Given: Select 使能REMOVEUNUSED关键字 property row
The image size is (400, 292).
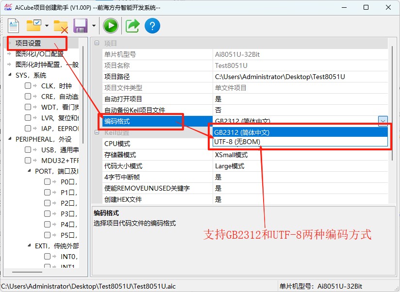Looking at the screenshot, I should click(245, 188).
